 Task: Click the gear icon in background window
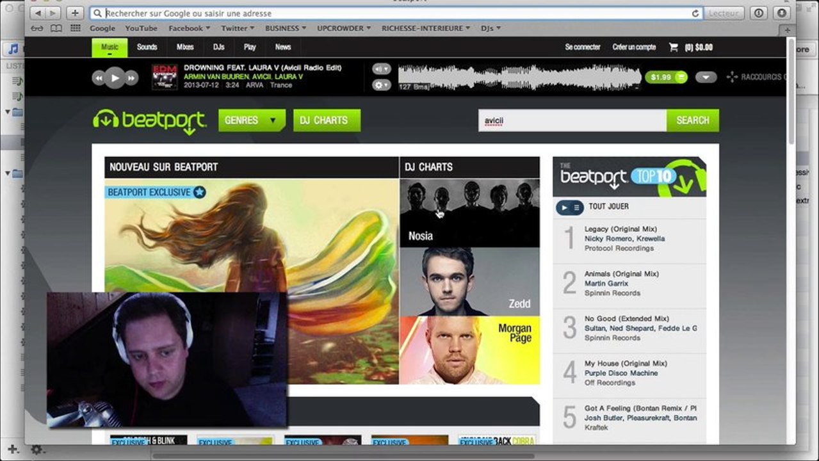coord(36,450)
